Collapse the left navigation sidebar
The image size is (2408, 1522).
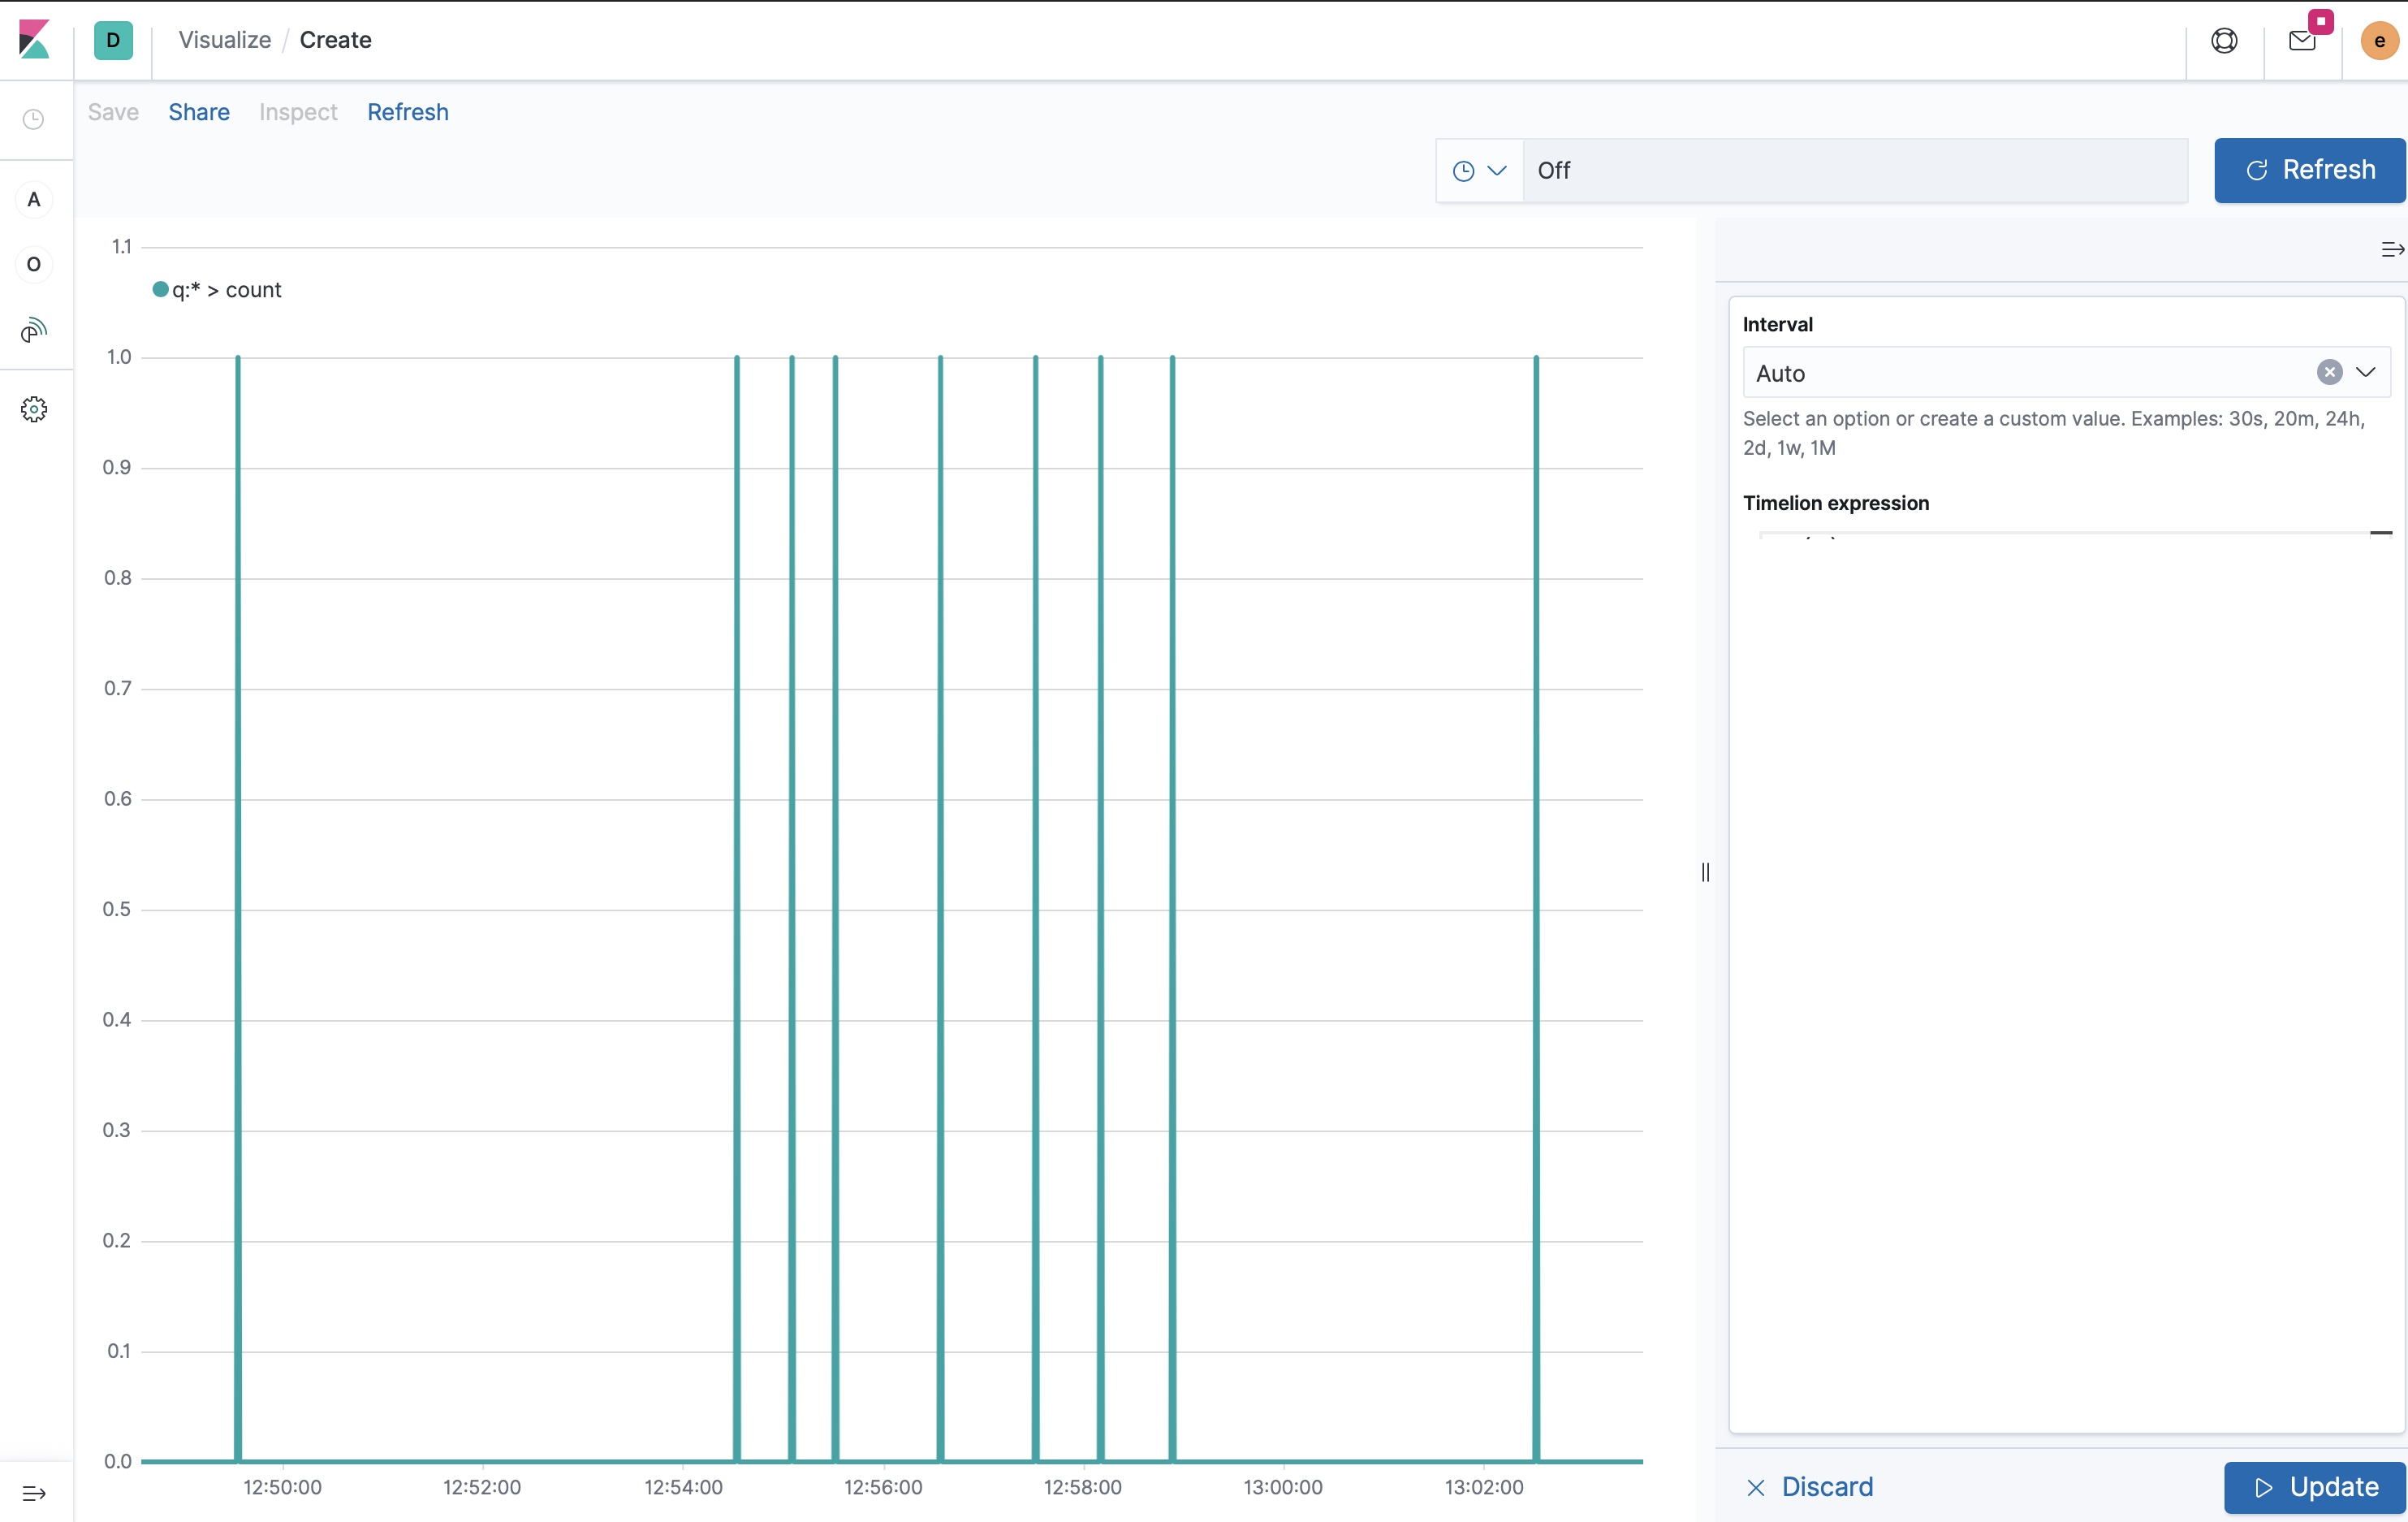[33, 1494]
